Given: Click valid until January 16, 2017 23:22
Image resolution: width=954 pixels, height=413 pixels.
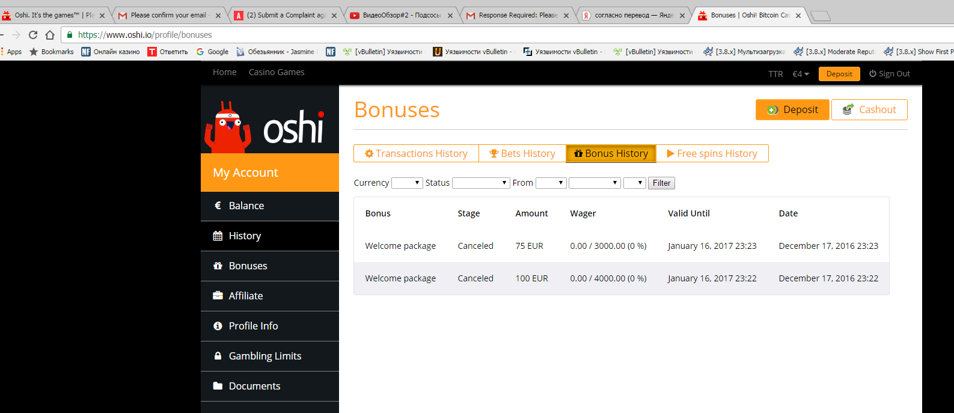Looking at the screenshot, I should (712, 278).
